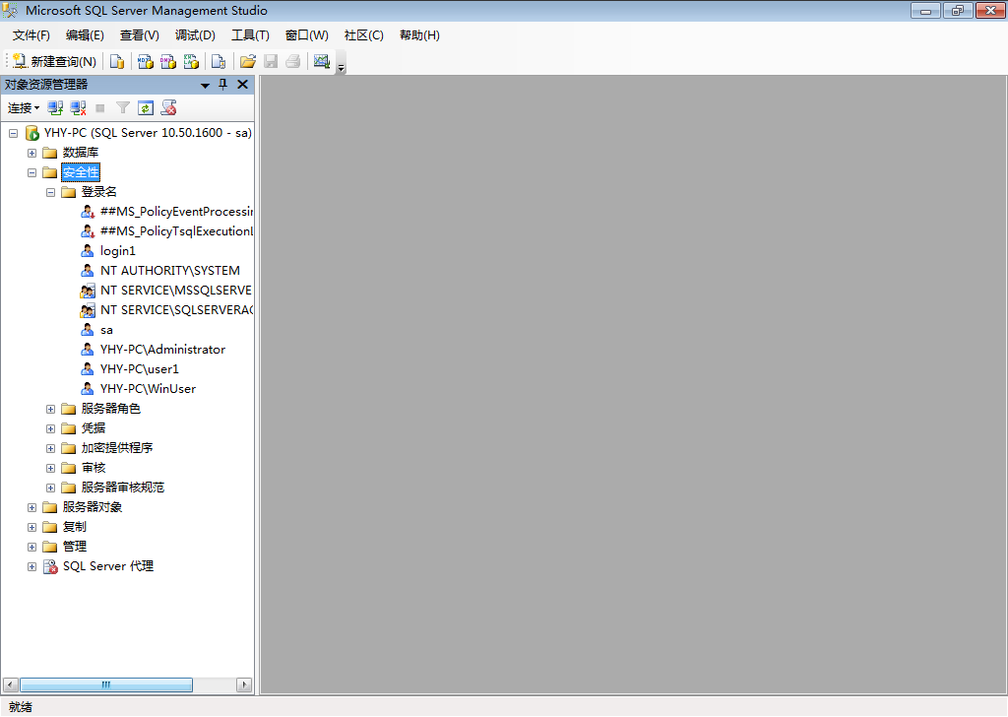Click the Analysis Services DMX query icon

(x=168, y=61)
